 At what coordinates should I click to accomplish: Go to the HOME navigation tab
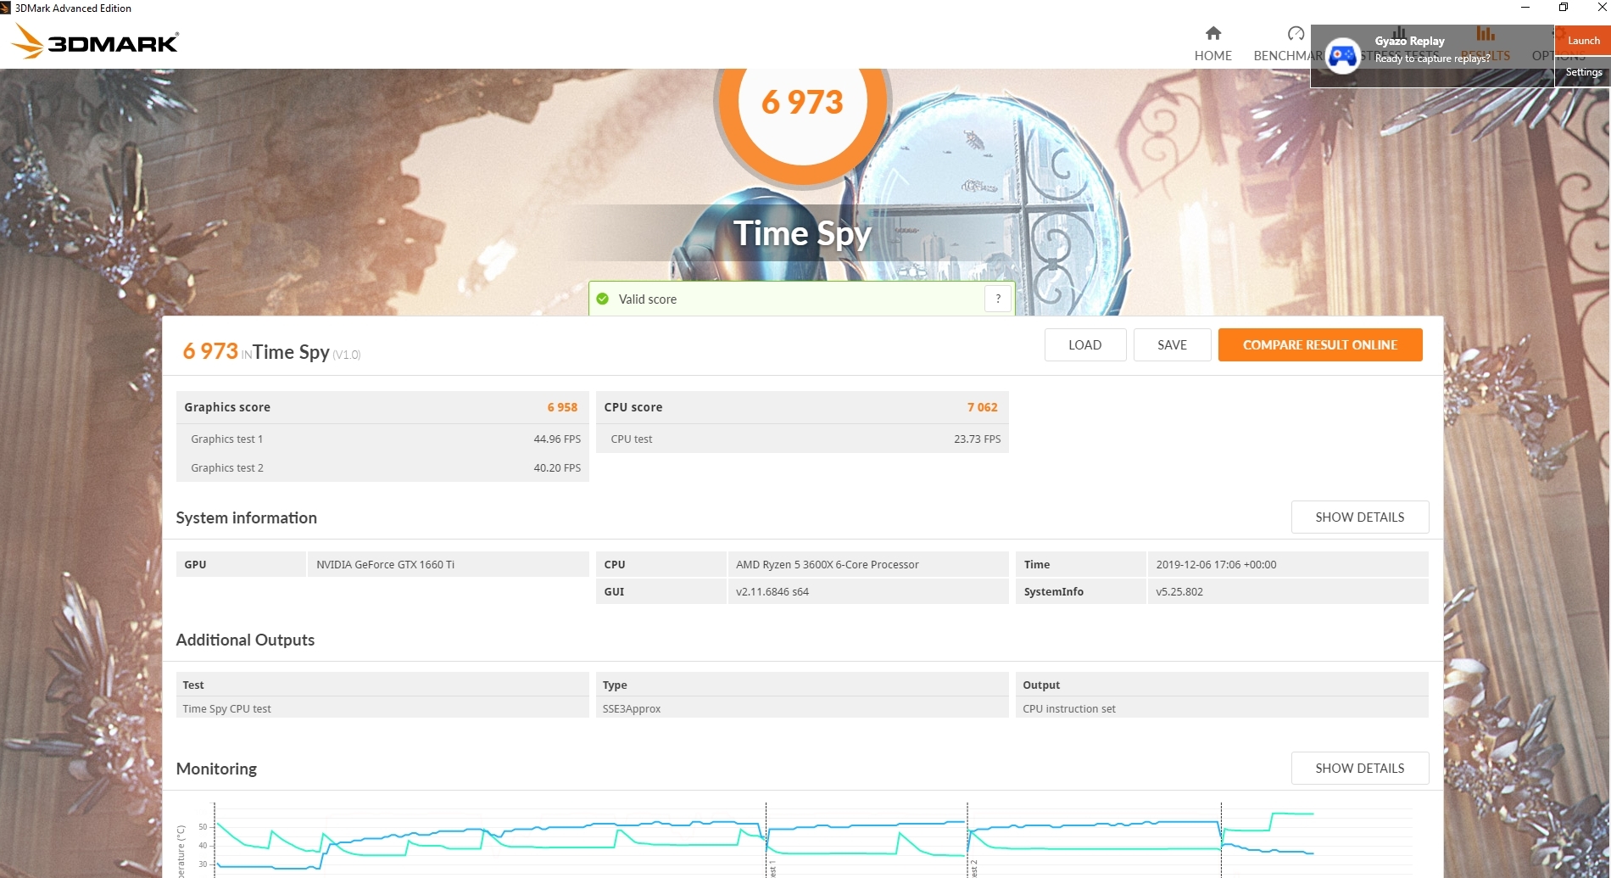[x=1213, y=44]
